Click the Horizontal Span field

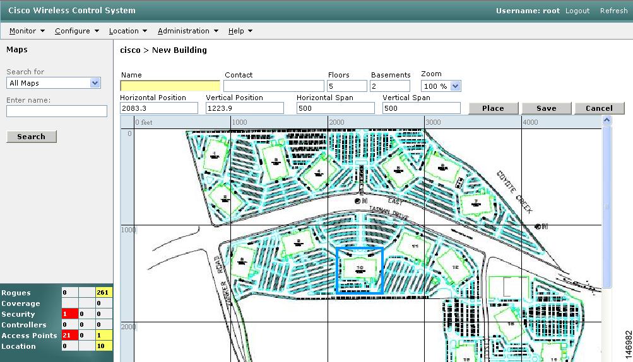[336, 108]
